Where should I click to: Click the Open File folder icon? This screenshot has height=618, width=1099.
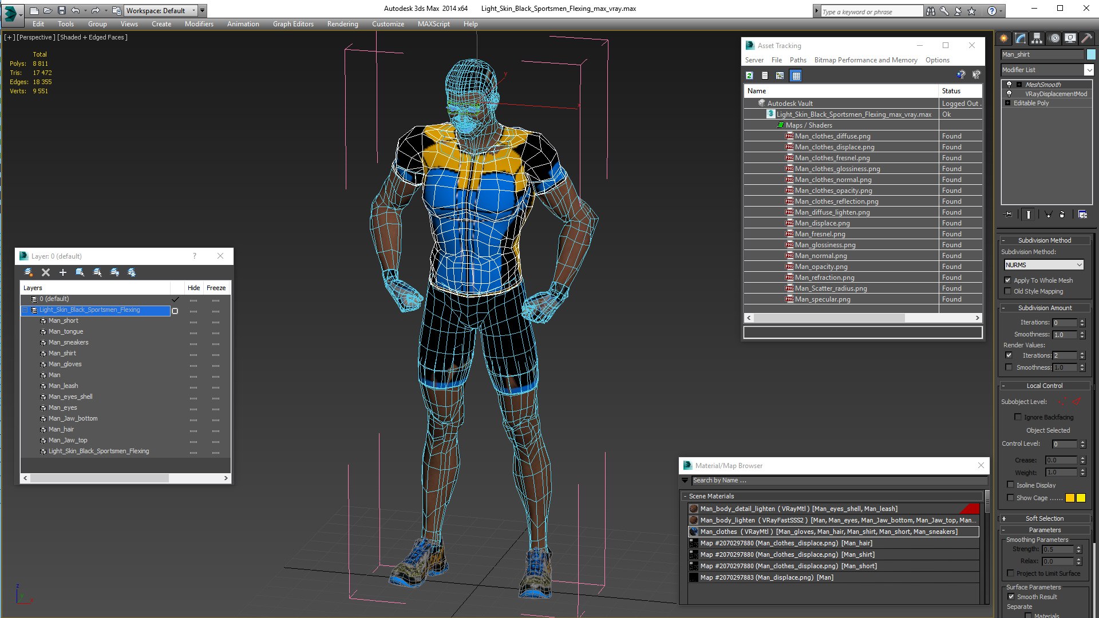click(48, 10)
